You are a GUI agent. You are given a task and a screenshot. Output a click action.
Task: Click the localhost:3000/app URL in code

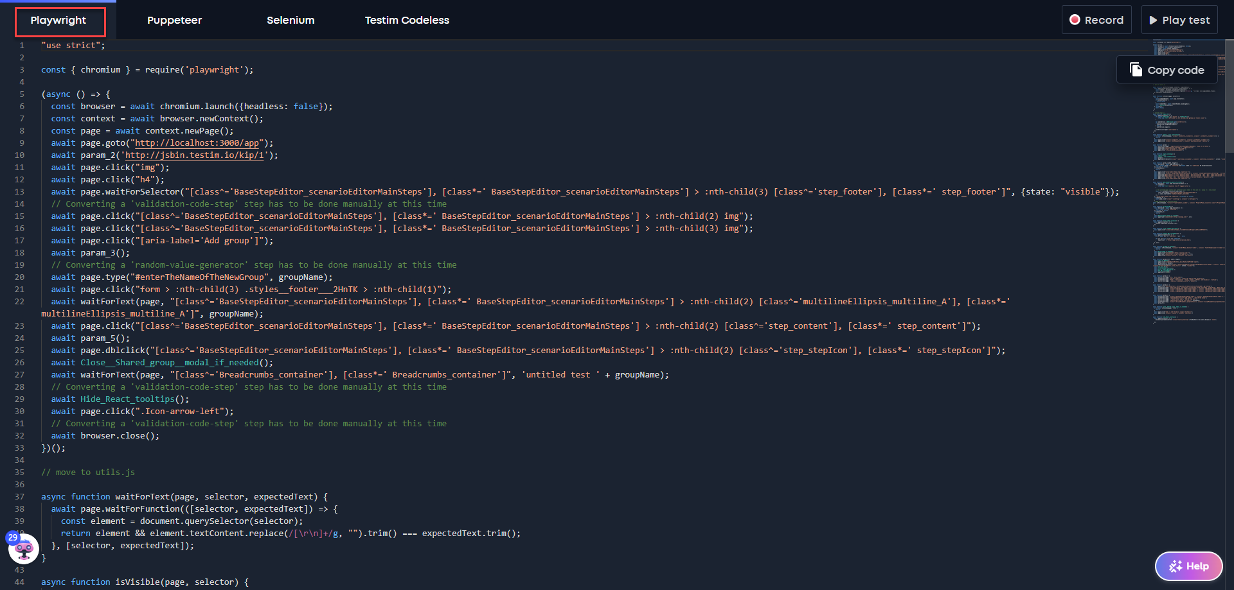click(197, 143)
